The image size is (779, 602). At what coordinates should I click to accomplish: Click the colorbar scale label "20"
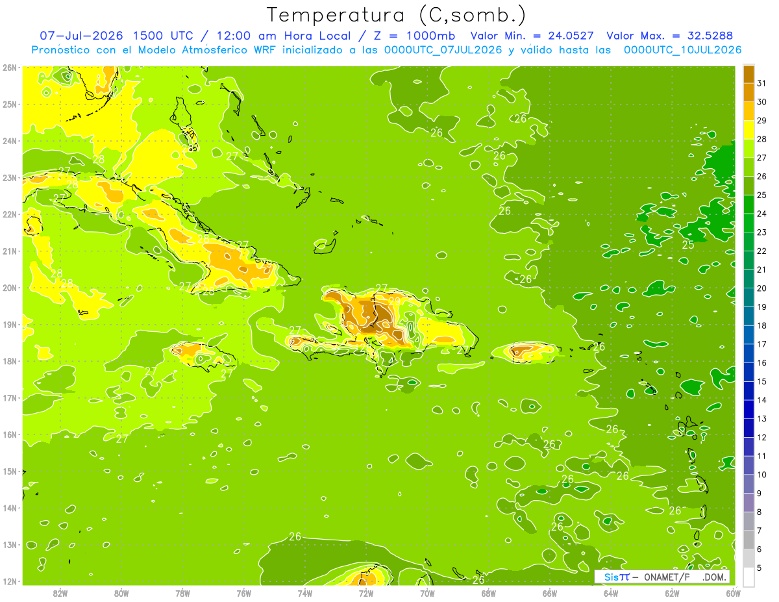click(x=761, y=288)
